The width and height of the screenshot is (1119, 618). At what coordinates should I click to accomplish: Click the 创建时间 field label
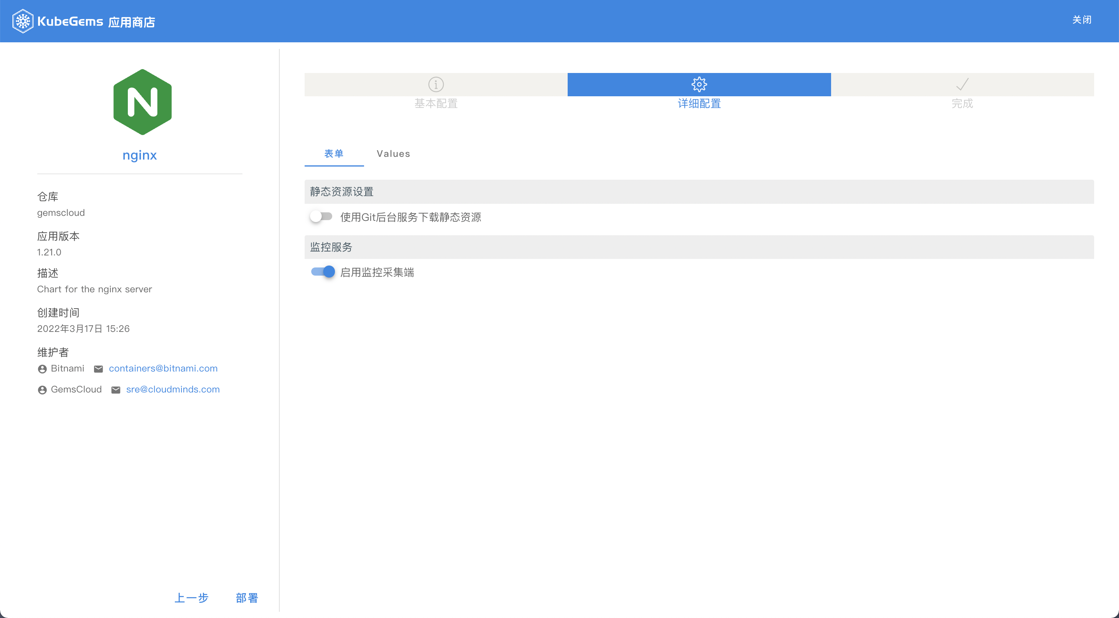tap(58, 312)
